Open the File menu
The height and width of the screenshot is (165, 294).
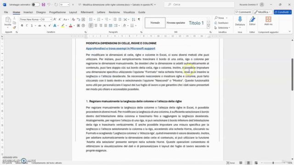pyautogui.click(x=6, y=12)
